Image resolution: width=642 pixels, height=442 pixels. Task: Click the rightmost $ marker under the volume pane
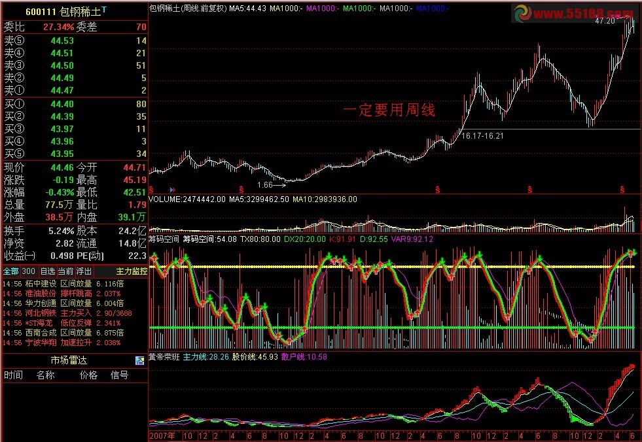(x=622, y=188)
